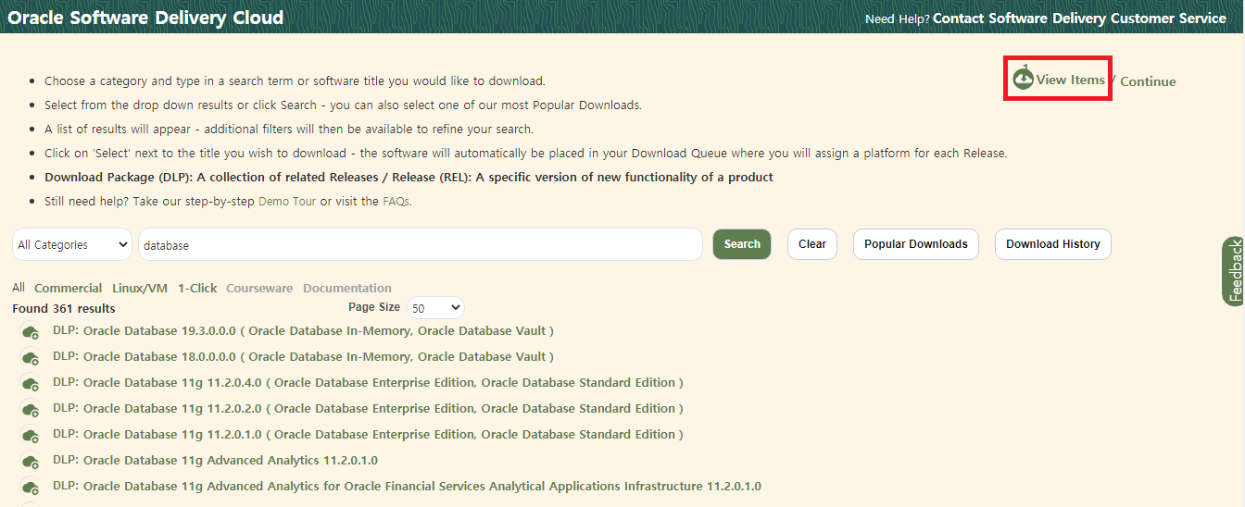1245x507 pixels.
Task: Click the Page Size label
Action: [374, 307]
